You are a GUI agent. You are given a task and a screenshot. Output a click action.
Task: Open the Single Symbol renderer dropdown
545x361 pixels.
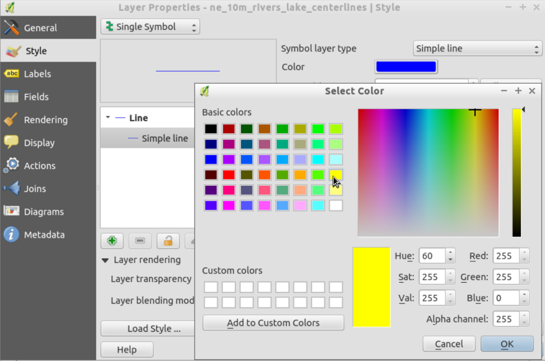click(x=150, y=27)
